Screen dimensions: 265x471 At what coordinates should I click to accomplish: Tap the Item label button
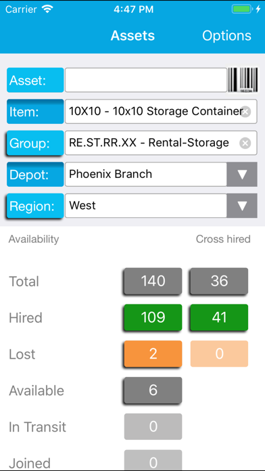(x=35, y=112)
